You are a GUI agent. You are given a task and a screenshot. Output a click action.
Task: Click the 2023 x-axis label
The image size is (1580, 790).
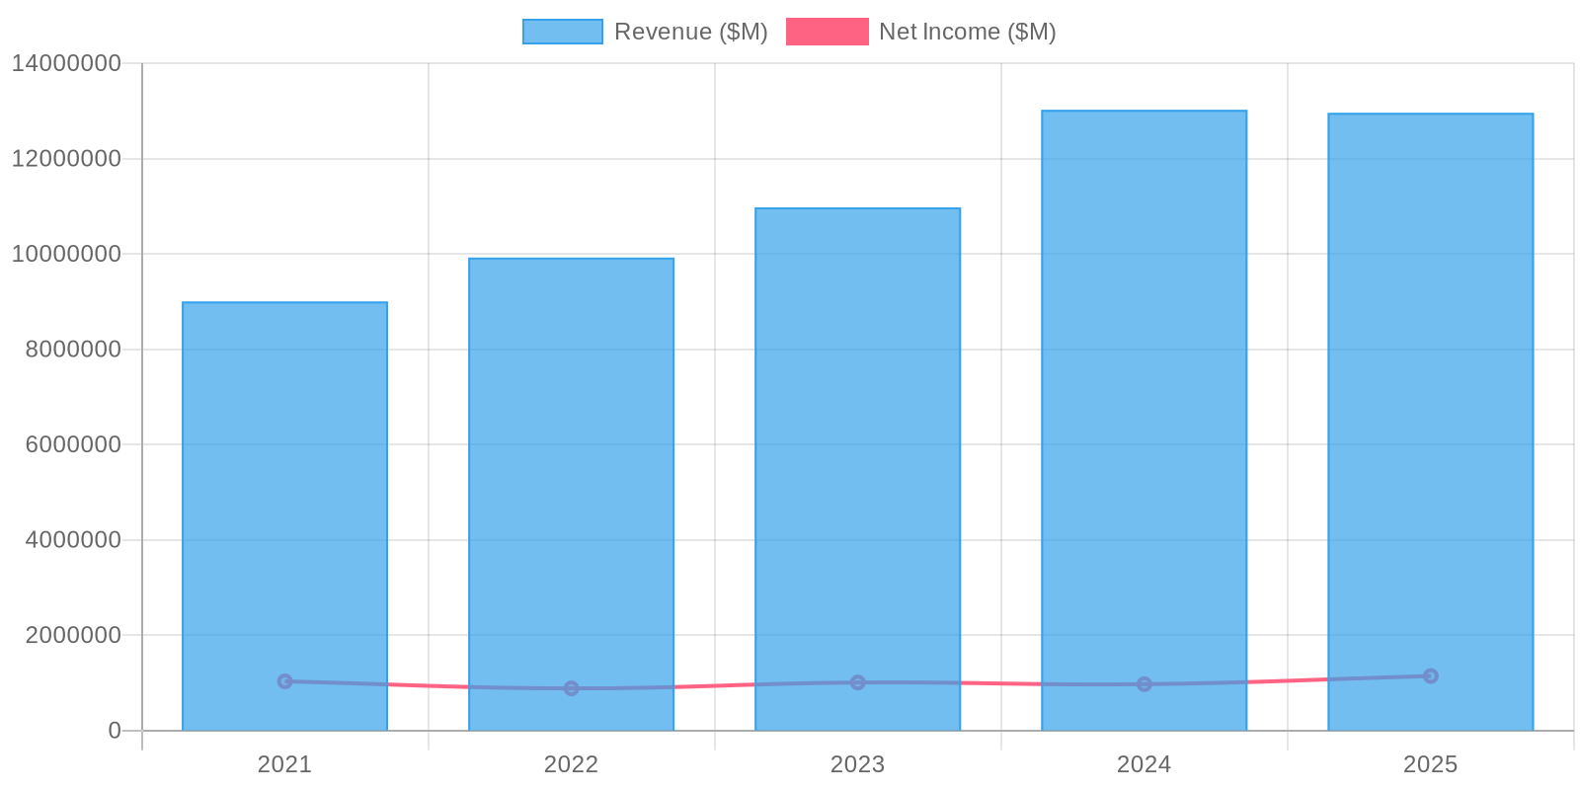click(x=857, y=764)
